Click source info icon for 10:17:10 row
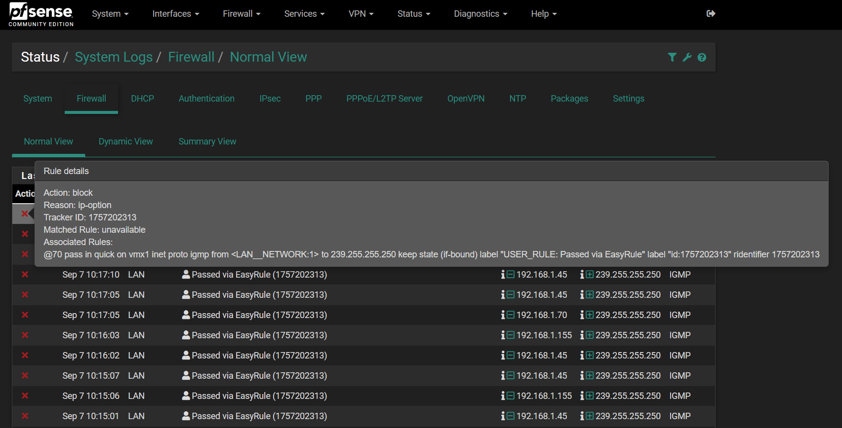Image resolution: width=842 pixels, height=428 pixels. click(x=503, y=274)
